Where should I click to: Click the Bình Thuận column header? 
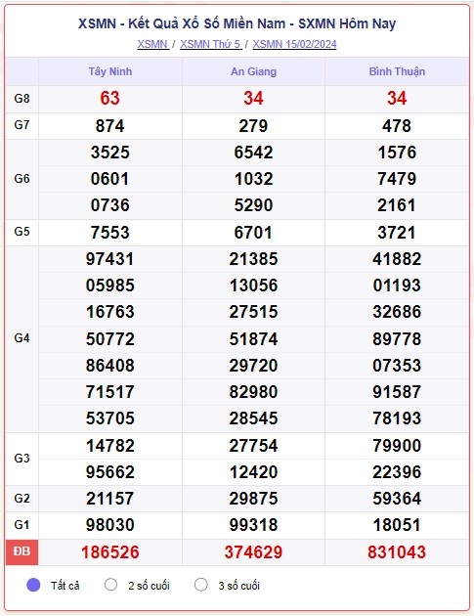(397, 71)
